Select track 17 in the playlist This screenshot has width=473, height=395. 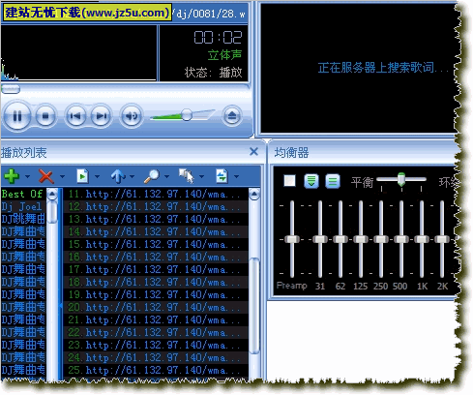click(156, 269)
